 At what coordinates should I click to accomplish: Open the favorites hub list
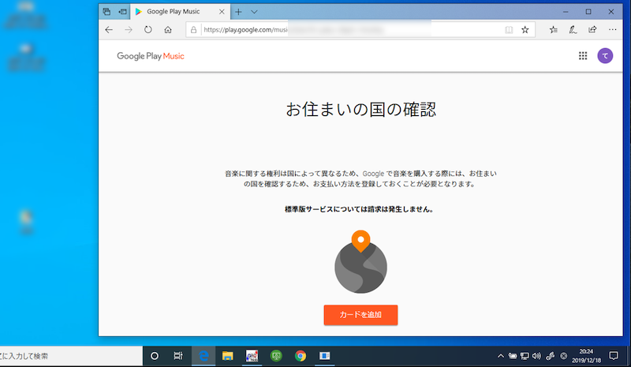[553, 30]
